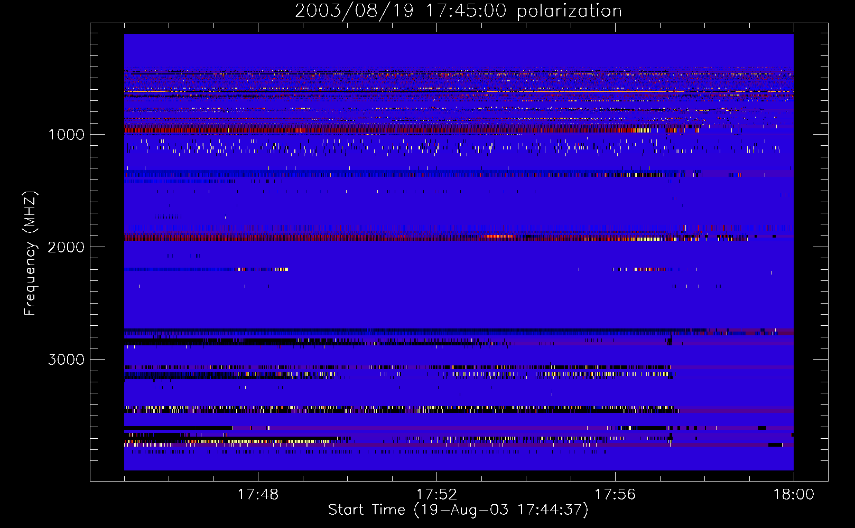
Task: Click the 'Frequency (MHZ)' axis title
Action: [30, 253]
